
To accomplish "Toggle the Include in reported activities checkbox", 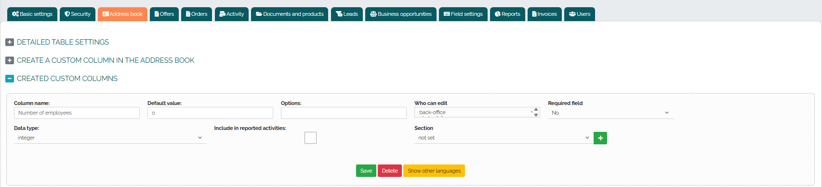I will [x=311, y=138].
